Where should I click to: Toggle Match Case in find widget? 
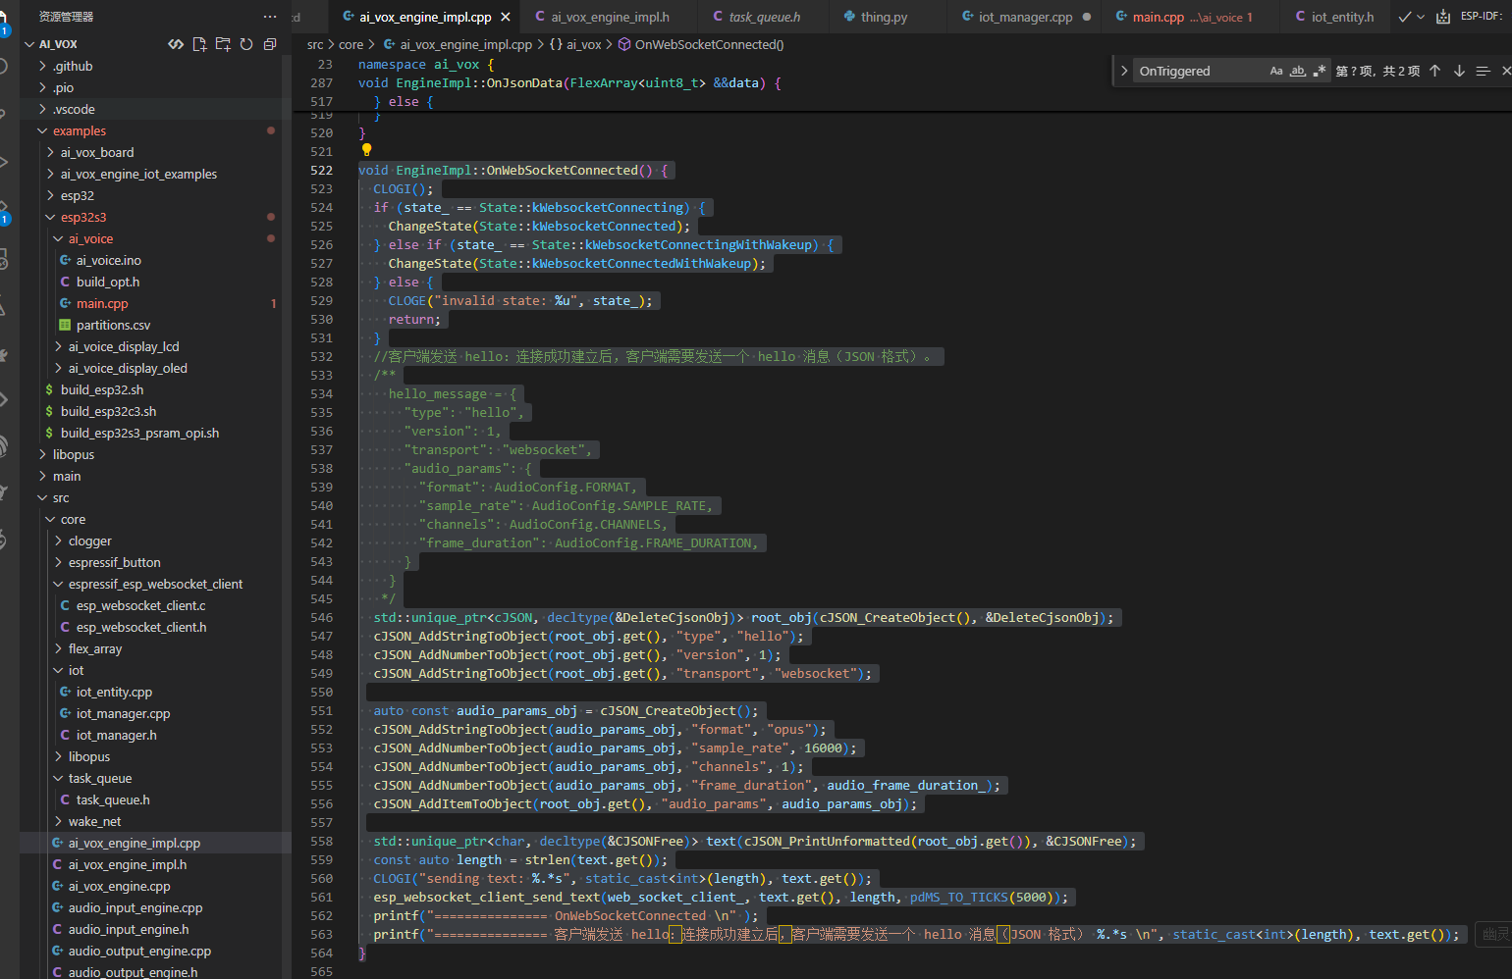pos(1276,71)
